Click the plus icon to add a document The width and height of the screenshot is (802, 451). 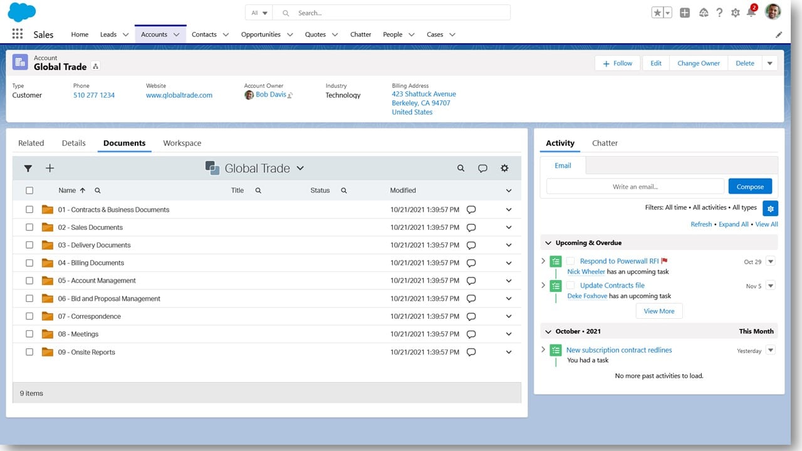50,168
